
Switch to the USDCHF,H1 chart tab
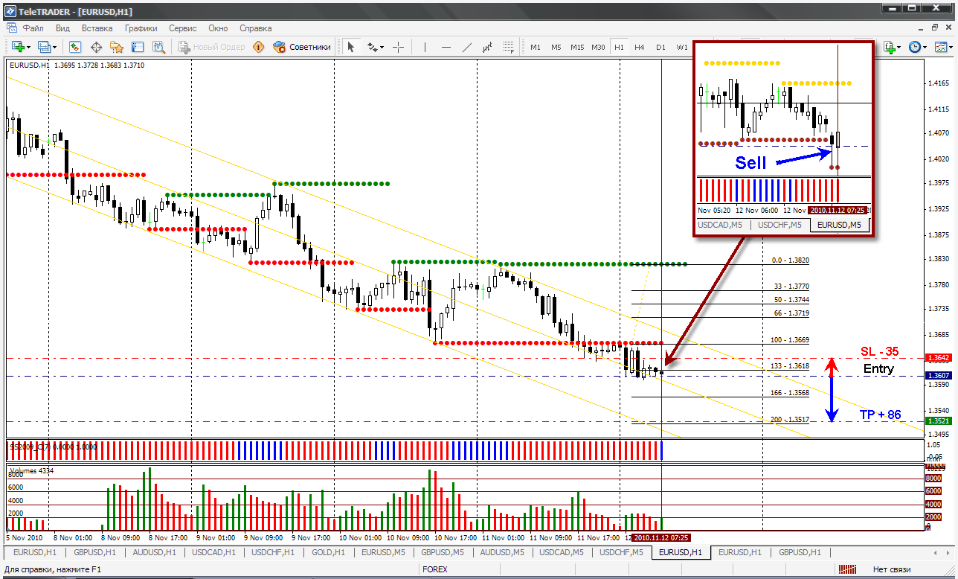[273, 552]
